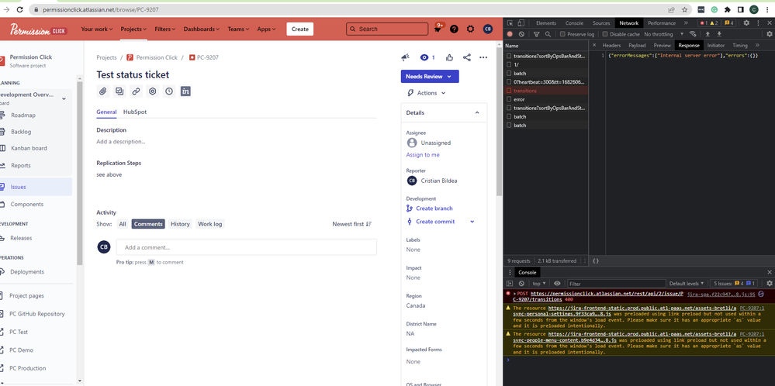Screen dimensions: 775x386
Task: Open the issue more actions ellipsis
Action: pos(483,57)
